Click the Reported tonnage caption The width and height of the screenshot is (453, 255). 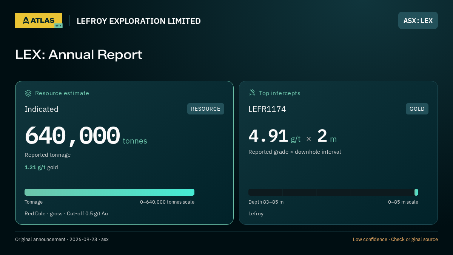tap(48, 155)
